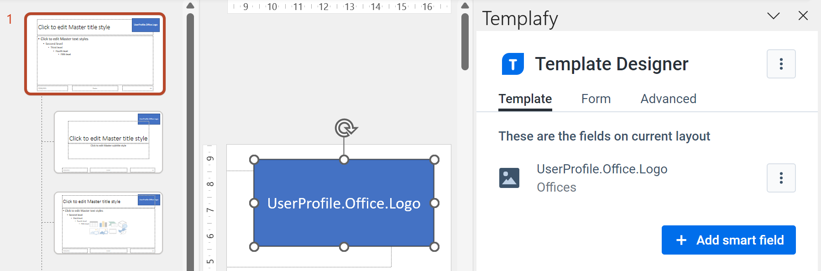Select the blue UserProfile.Office.Logo placeholder shape
This screenshot has height=271, width=821.
coord(344,203)
